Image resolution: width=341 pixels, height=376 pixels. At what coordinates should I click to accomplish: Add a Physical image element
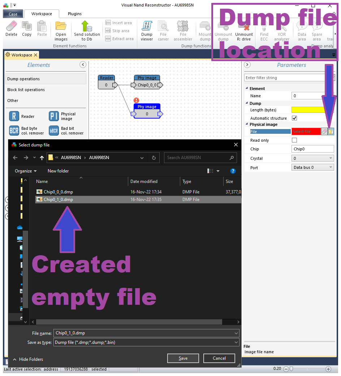(62, 116)
